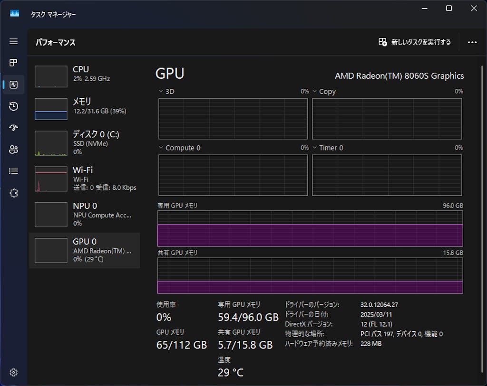Select the メモリ performance item
This screenshot has width=487, height=386.
click(85, 108)
